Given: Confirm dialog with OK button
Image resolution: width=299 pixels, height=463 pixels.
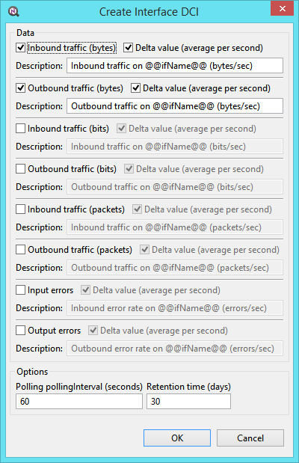Looking at the screenshot, I should (x=177, y=438).
